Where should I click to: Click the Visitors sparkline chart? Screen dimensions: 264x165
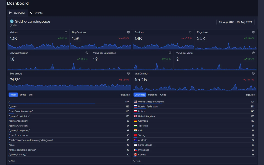tap(38, 46)
